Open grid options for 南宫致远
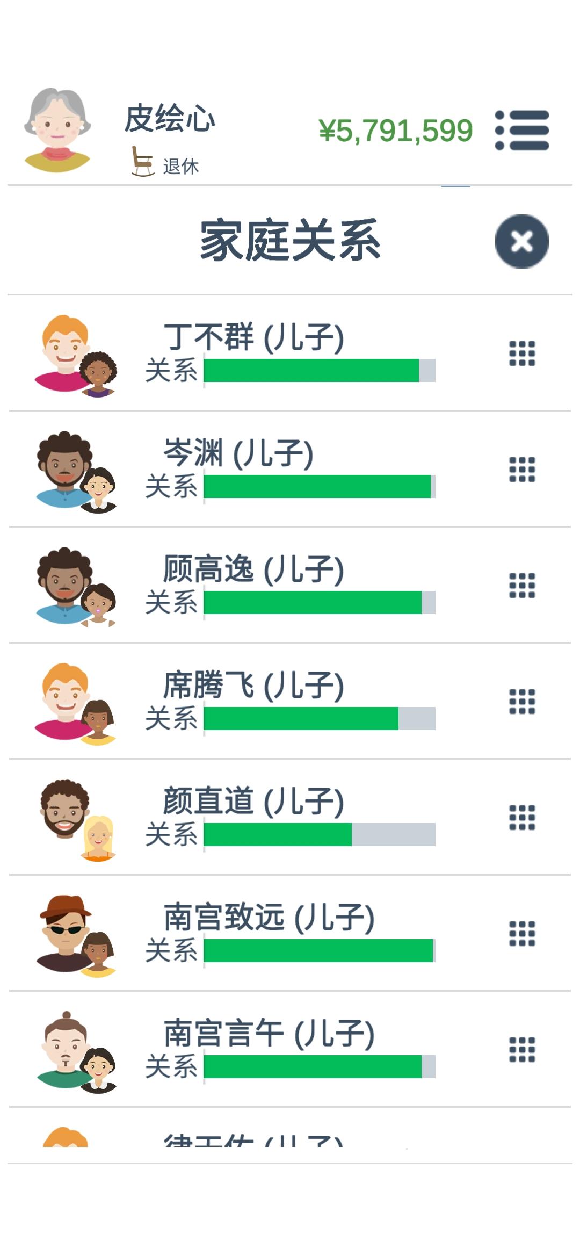This screenshot has height=1241, width=580. tap(522, 934)
